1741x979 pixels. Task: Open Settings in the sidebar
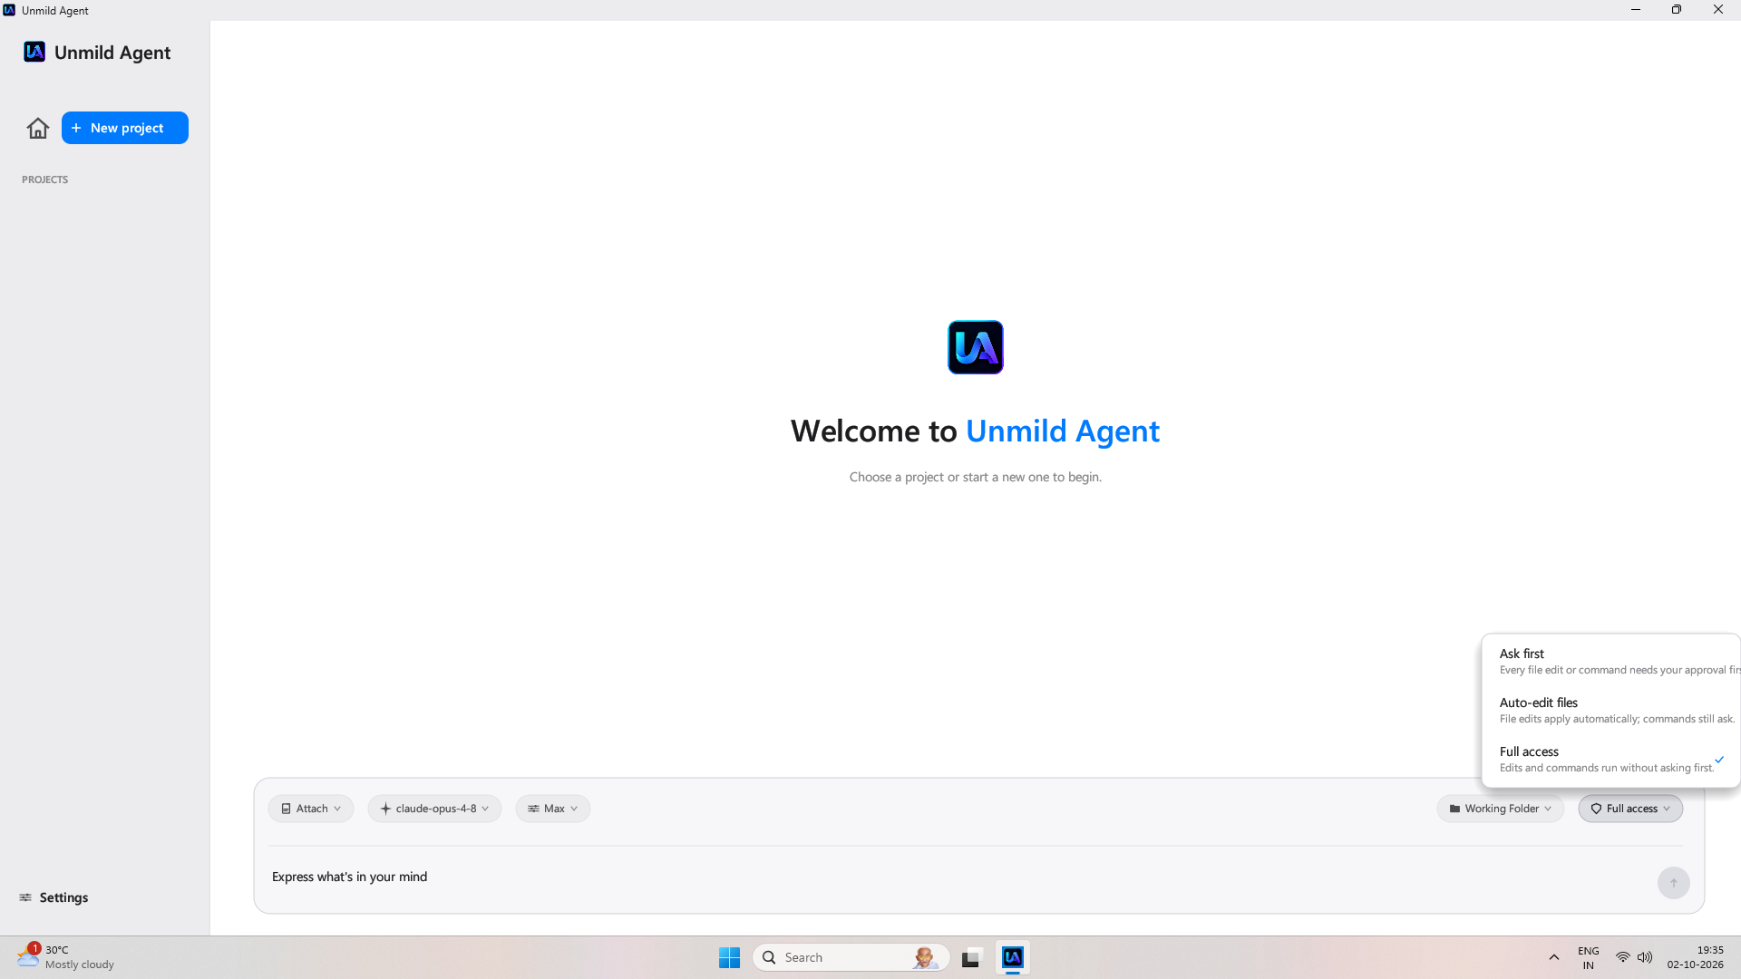pos(54,897)
